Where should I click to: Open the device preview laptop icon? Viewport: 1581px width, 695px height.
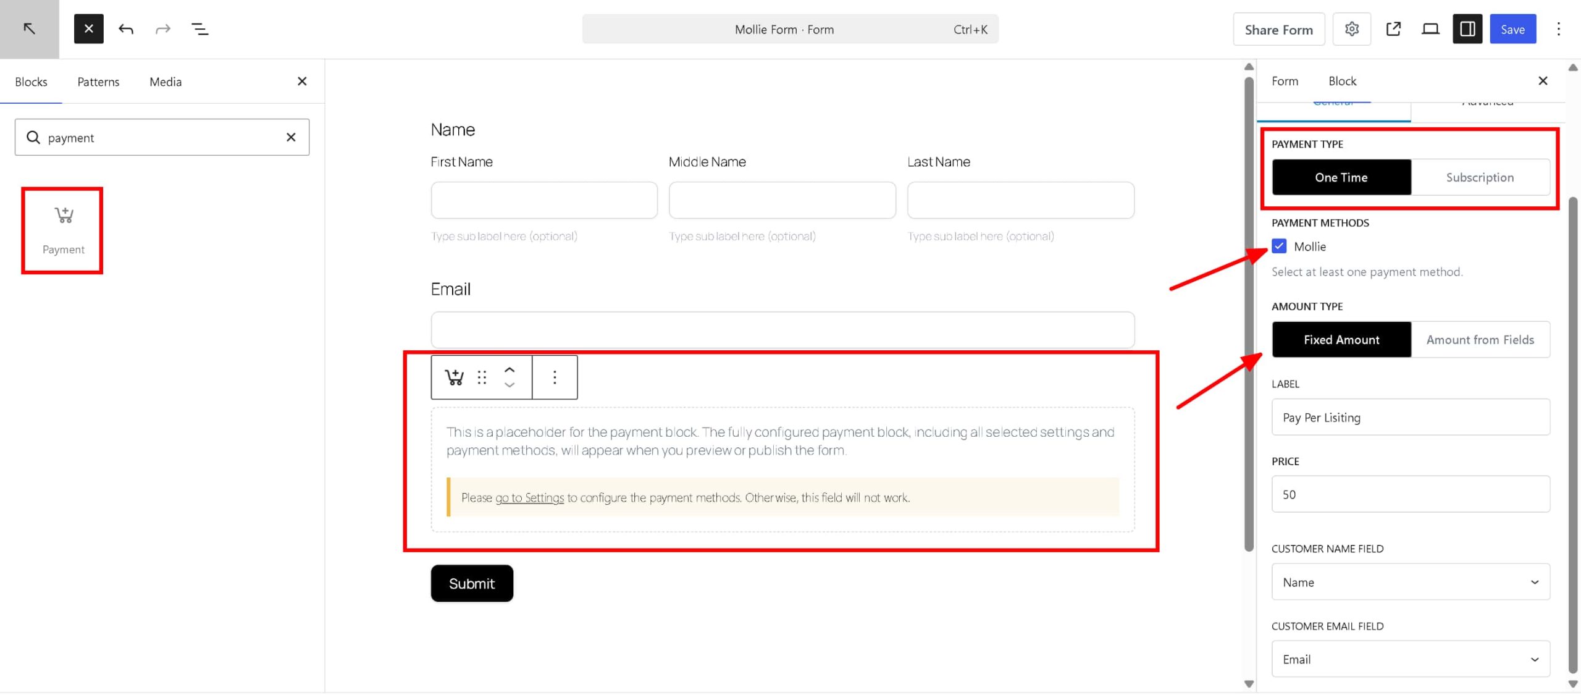(x=1430, y=29)
